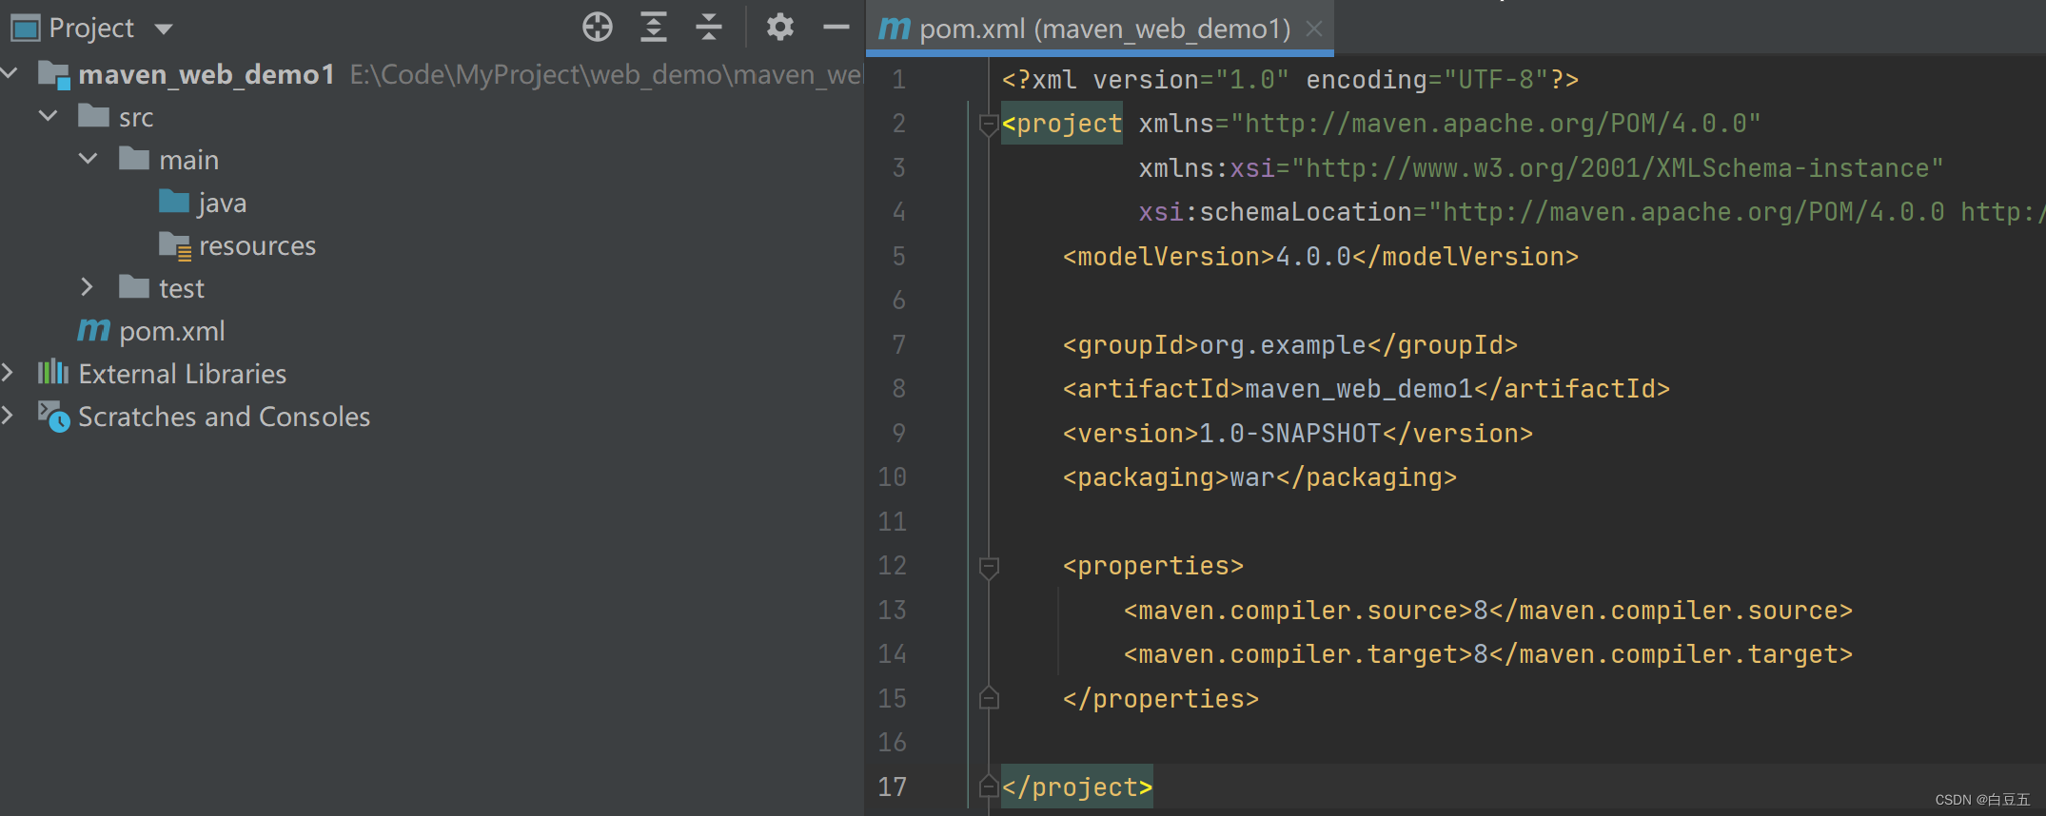The height and width of the screenshot is (816, 2046).
Task: Click the project path E:\Code text
Action: (605, 74)
